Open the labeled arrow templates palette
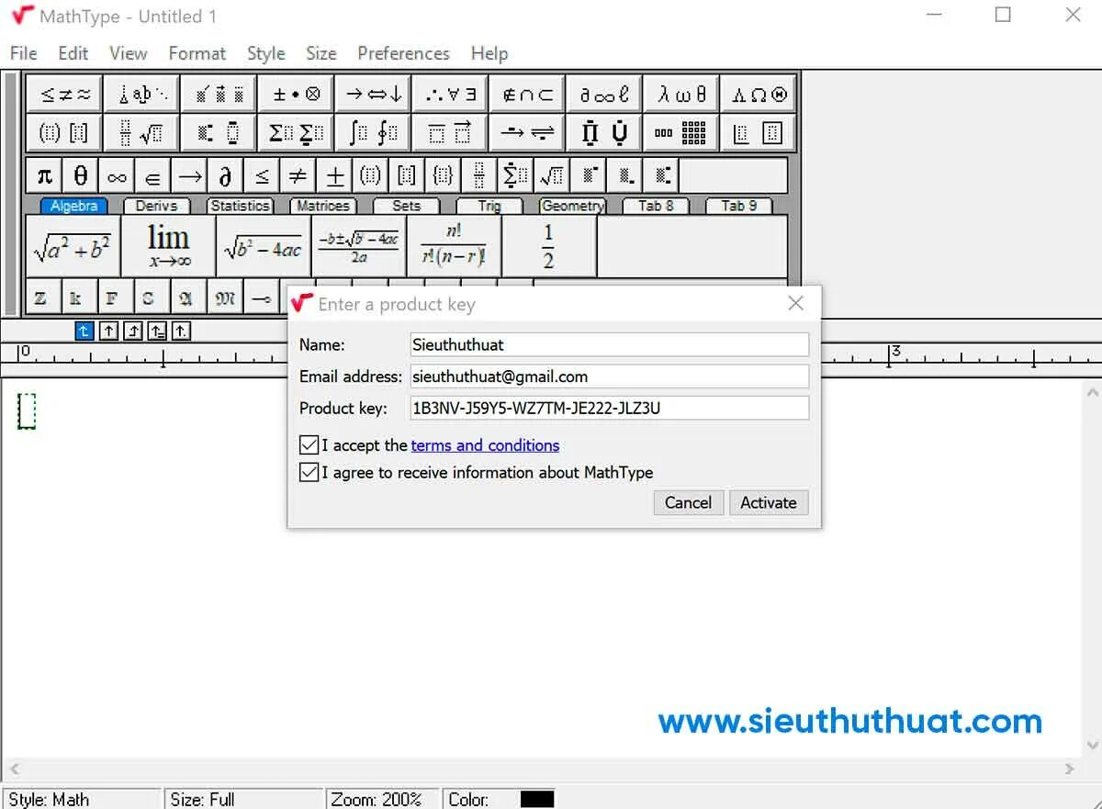1102x809 pixels. [527, 133]
